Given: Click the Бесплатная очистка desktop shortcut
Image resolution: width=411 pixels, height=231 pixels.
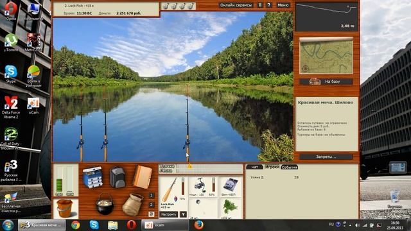Looking at the screenshot, I should tap(11, 202).
